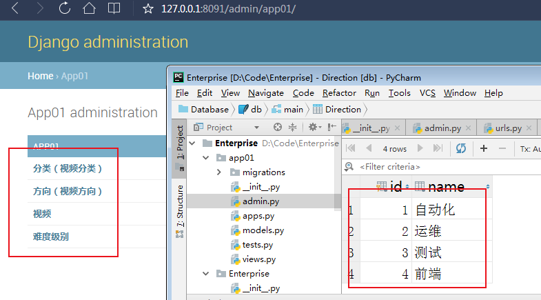Open the 难度级别 model link
This screenshot has height=300, width=541.
tap(51, 237)
